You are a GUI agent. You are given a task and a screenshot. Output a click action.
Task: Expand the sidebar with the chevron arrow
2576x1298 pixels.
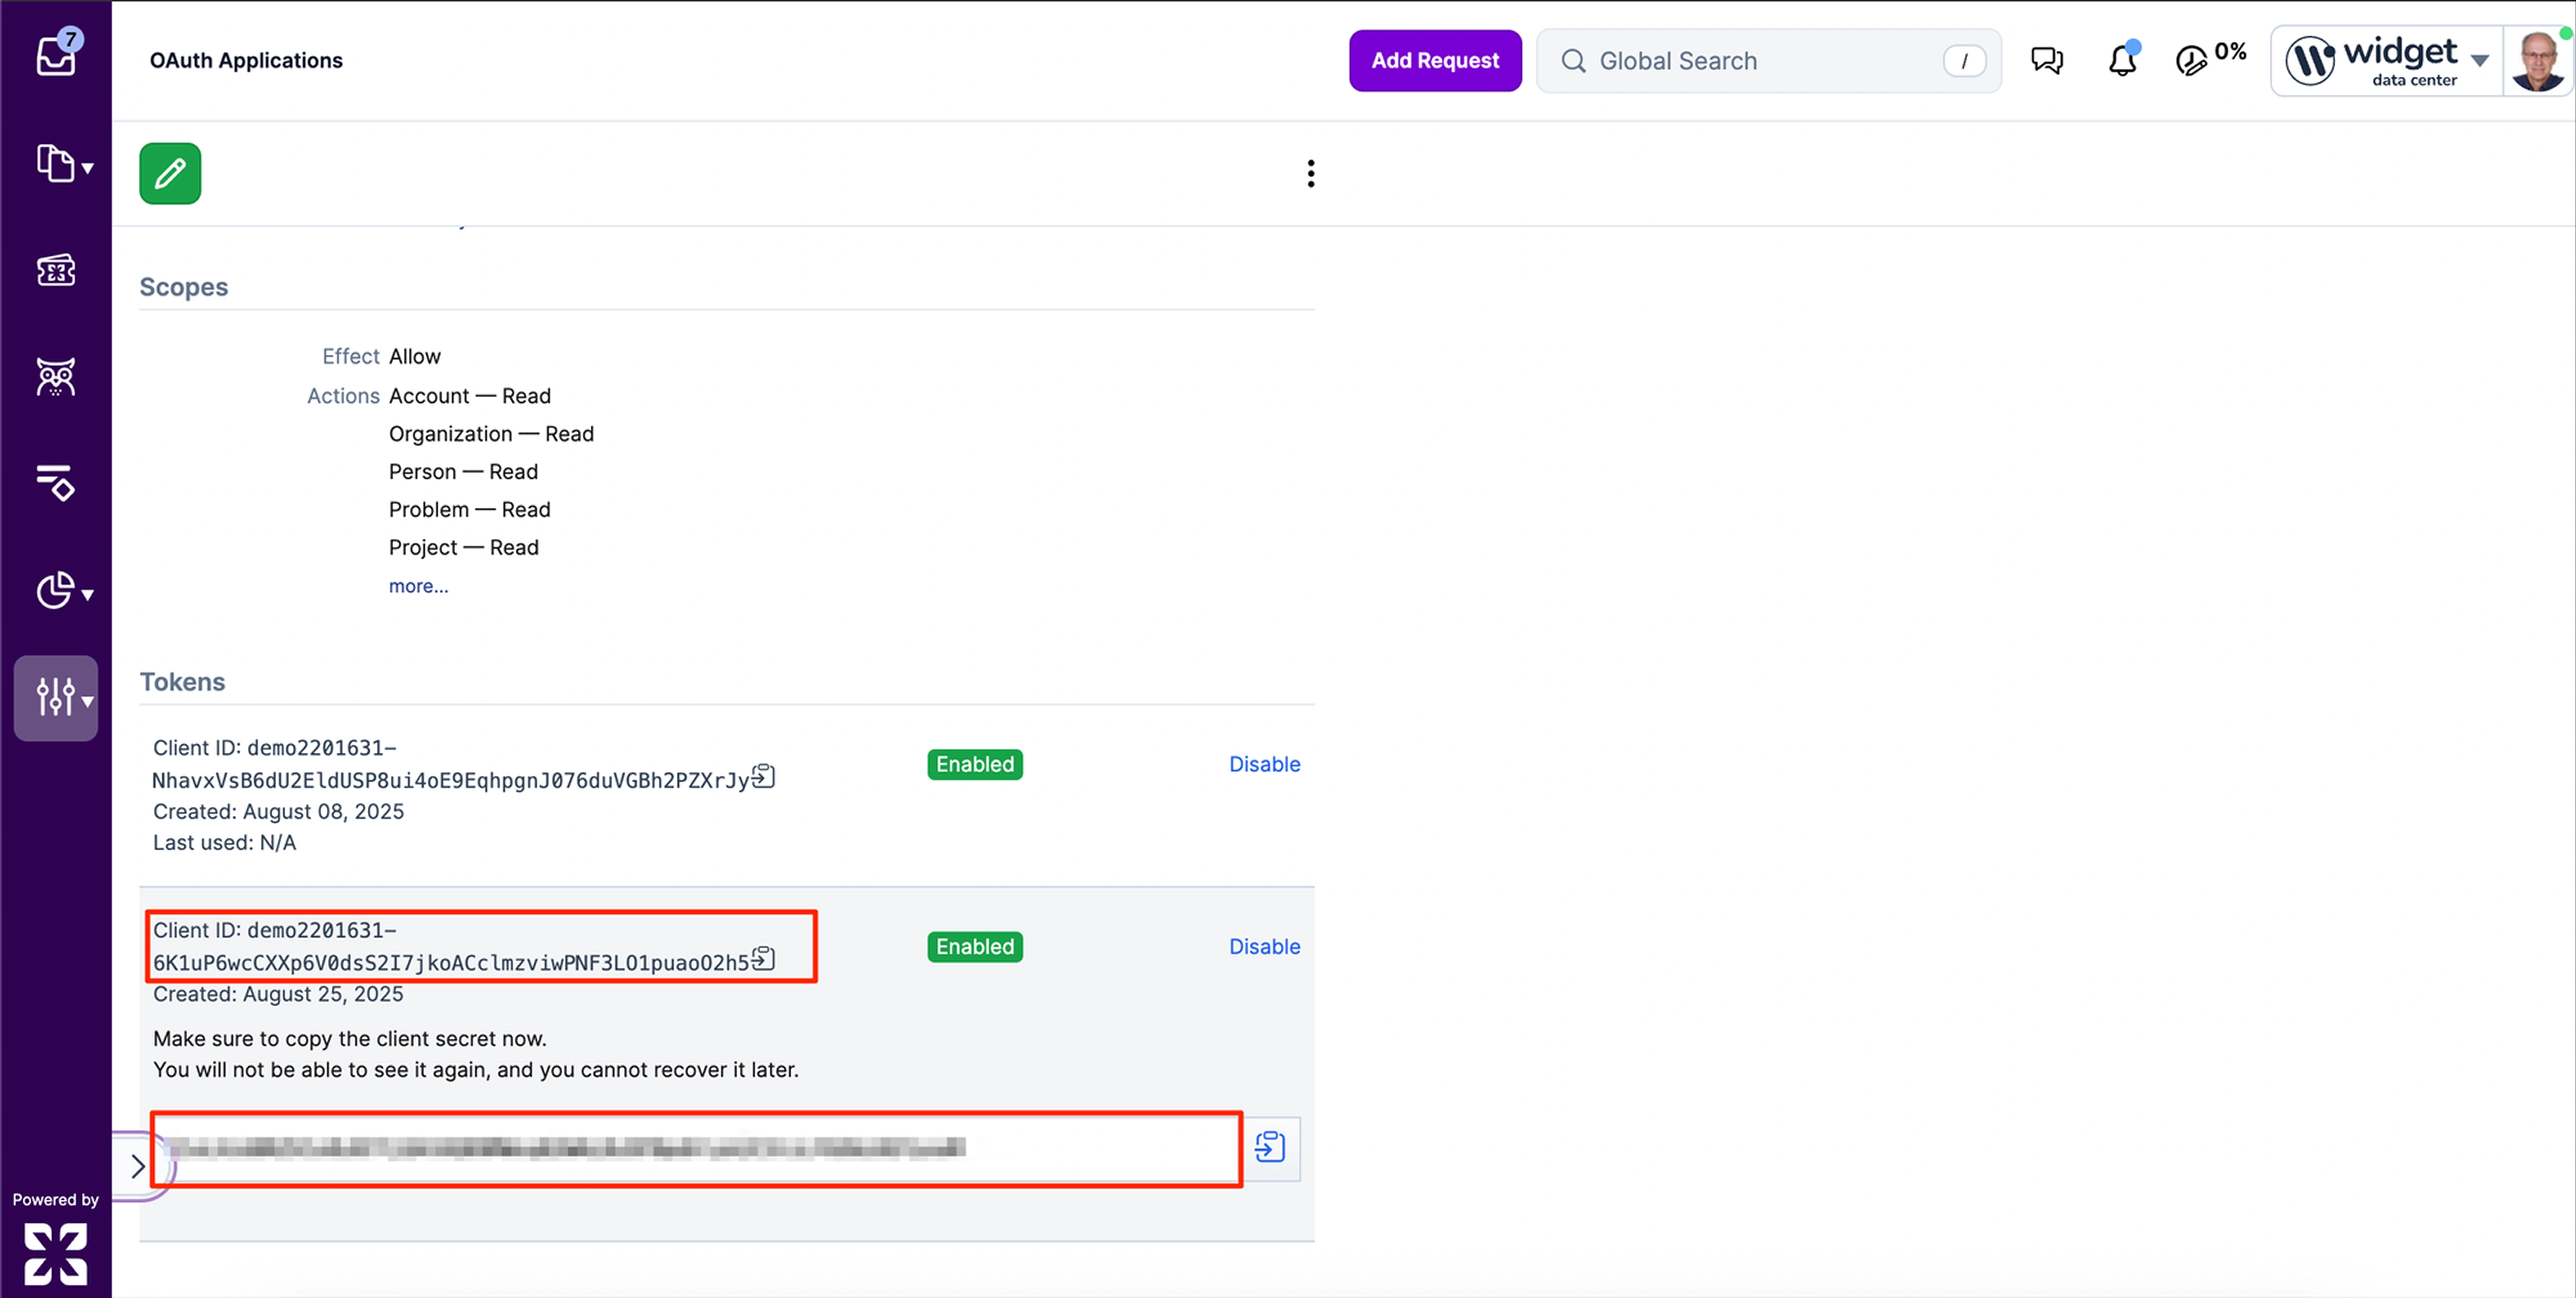pos(138,1165)
